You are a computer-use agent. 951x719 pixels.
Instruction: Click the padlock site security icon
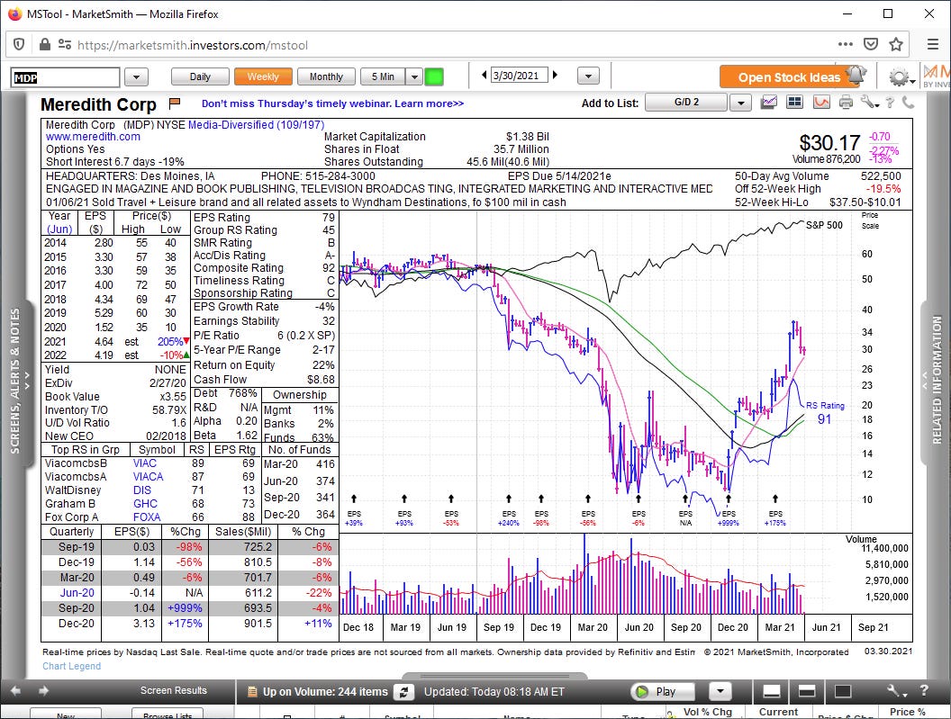click(x=44, y=44)
